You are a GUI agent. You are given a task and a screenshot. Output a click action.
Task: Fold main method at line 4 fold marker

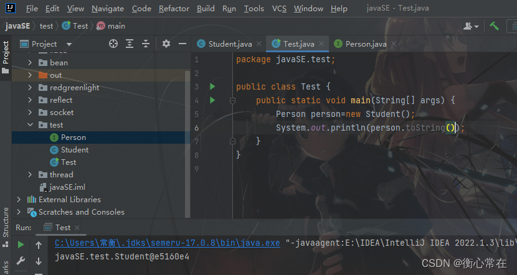click(x=232, y=100)
